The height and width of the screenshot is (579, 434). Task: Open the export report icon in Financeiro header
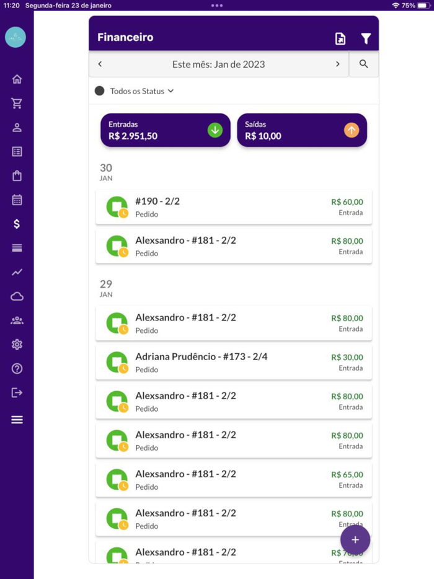tap(340, 38)
